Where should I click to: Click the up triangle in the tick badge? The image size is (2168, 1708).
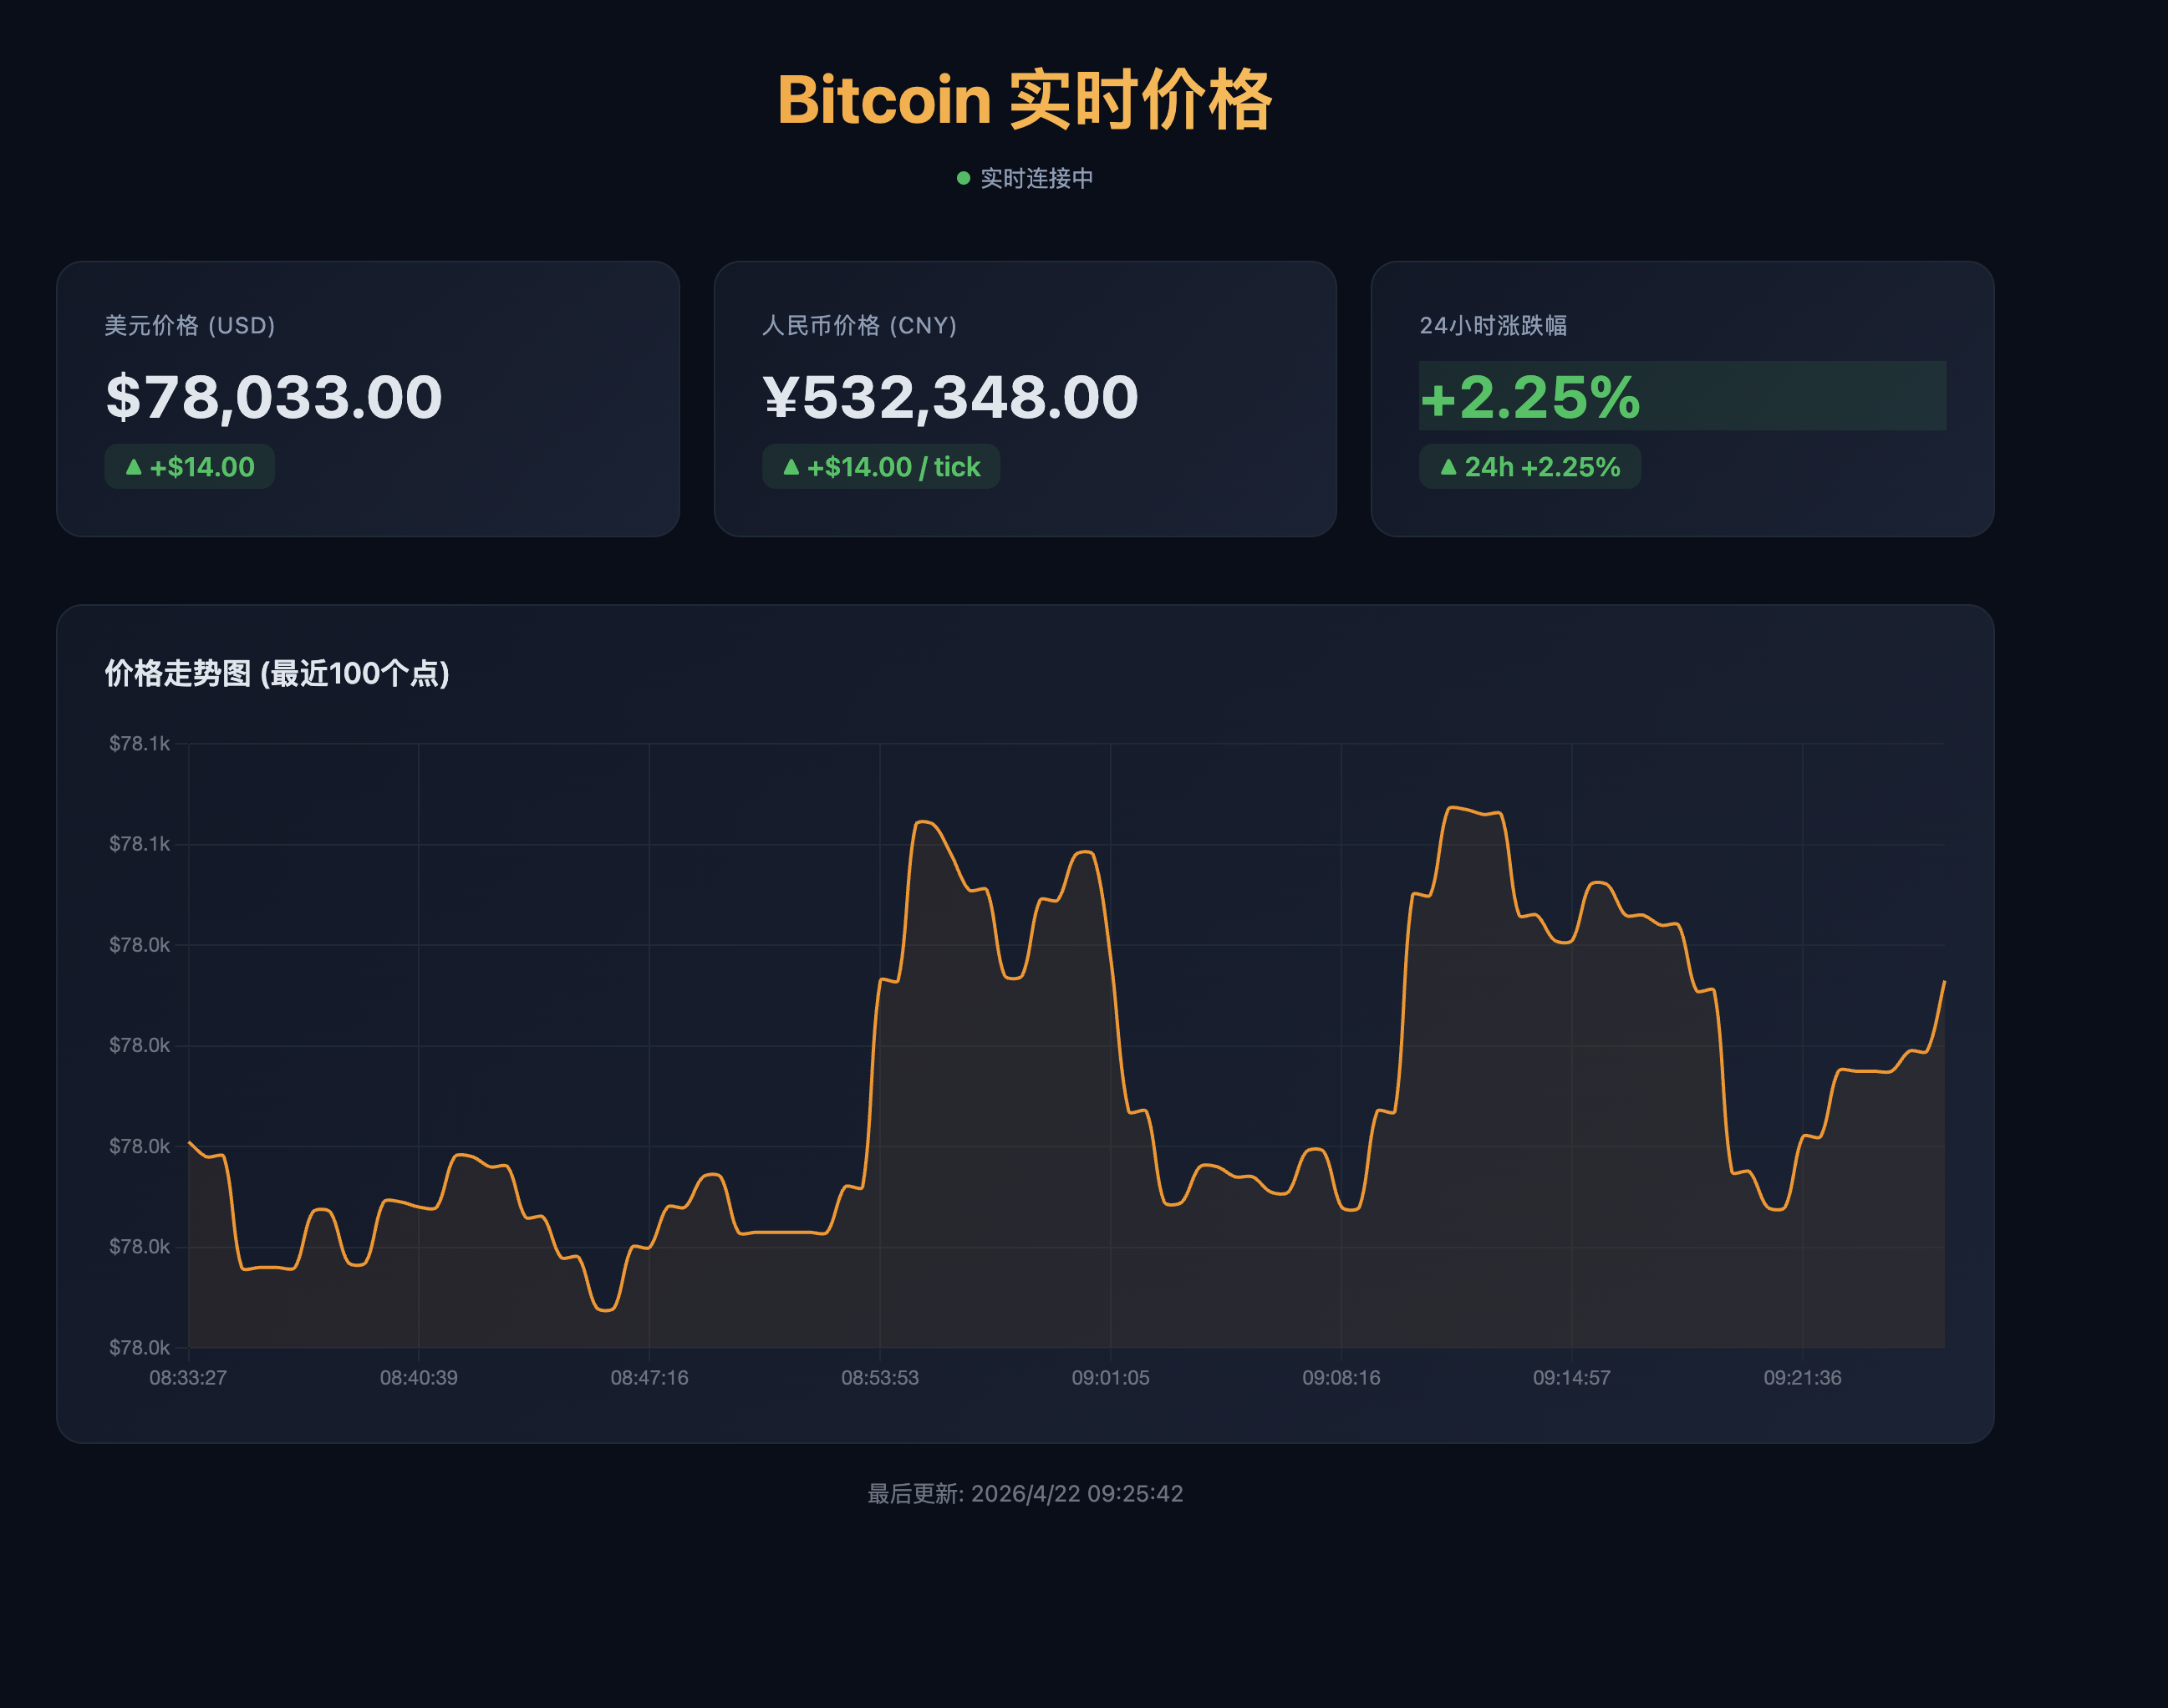[790, 466]
